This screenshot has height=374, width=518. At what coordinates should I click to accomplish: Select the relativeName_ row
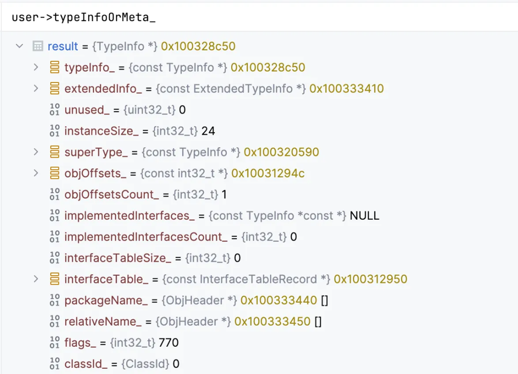click(259, 321)
